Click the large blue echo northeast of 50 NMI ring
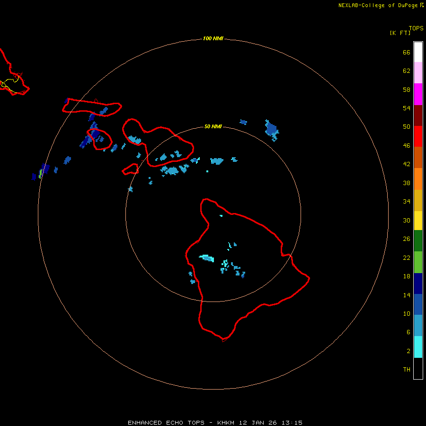 point(271,130)
